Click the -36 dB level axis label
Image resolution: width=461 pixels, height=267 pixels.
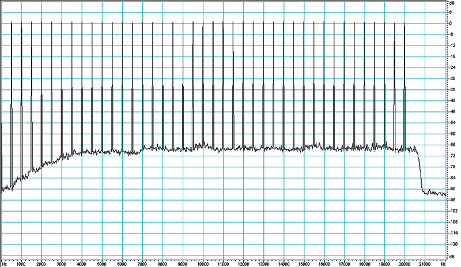coord(451,90)
